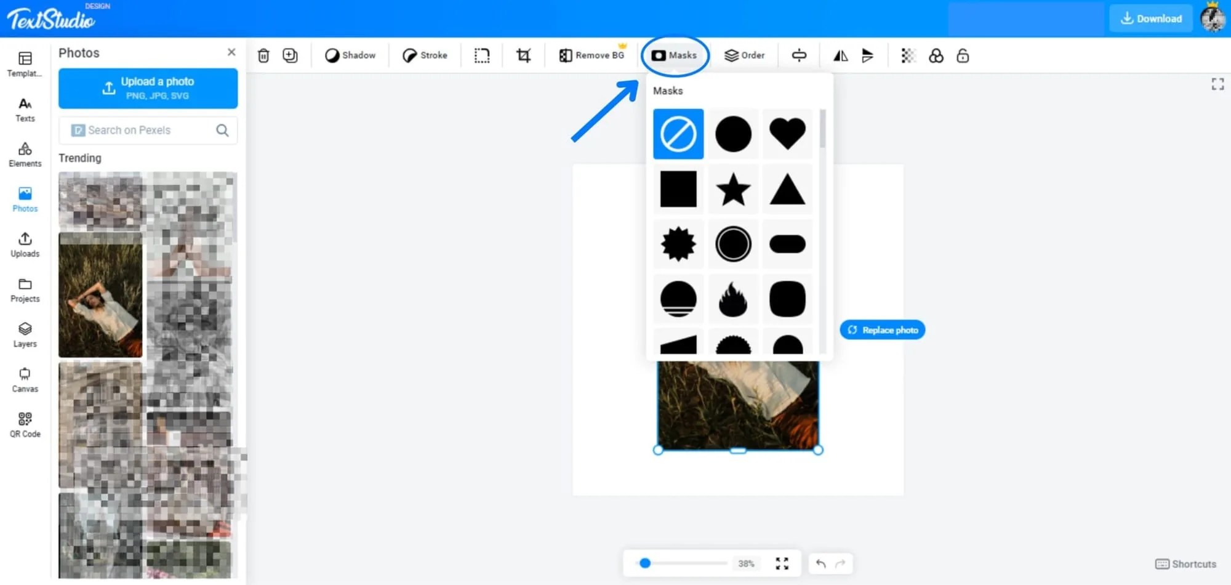Select the heart mask shape
The image size is (1231, 585).
pos(787,134)
